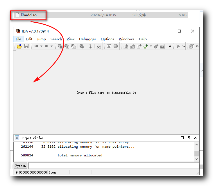Click the 'Down' status bar entry
Viewport: 213px width, 186px height.
coord(52,172)
